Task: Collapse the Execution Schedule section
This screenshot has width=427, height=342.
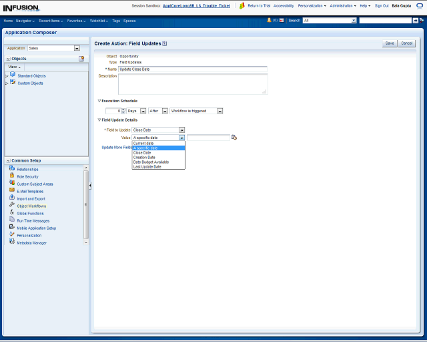Action: tap(99, 101)
